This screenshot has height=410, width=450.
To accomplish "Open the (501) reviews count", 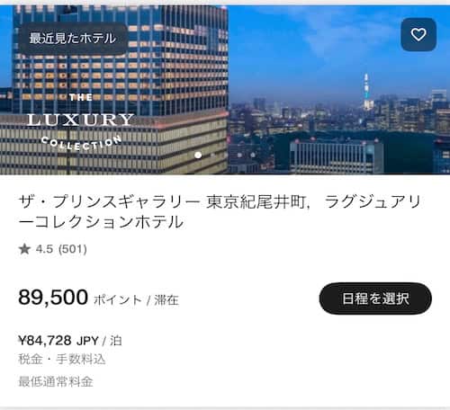I will tap(73, 249).
